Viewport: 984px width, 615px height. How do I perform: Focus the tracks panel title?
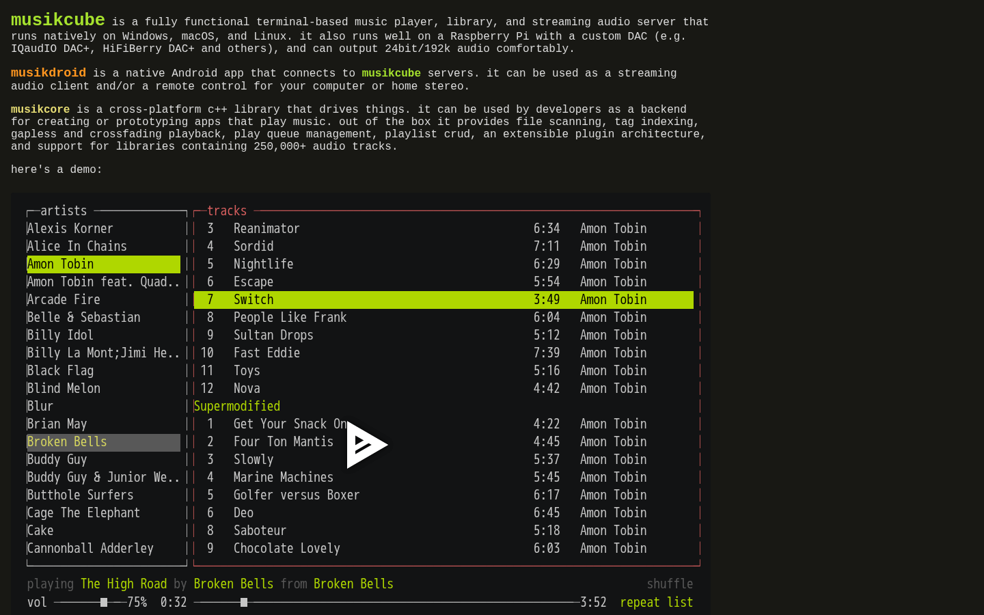point(227,210)
